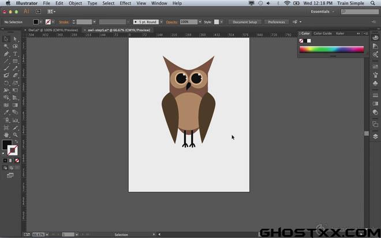Image resolution: width=381 pixels, height=238 pixels.
Task: Click the Preferences button
Action: click(x=277, y=22)
